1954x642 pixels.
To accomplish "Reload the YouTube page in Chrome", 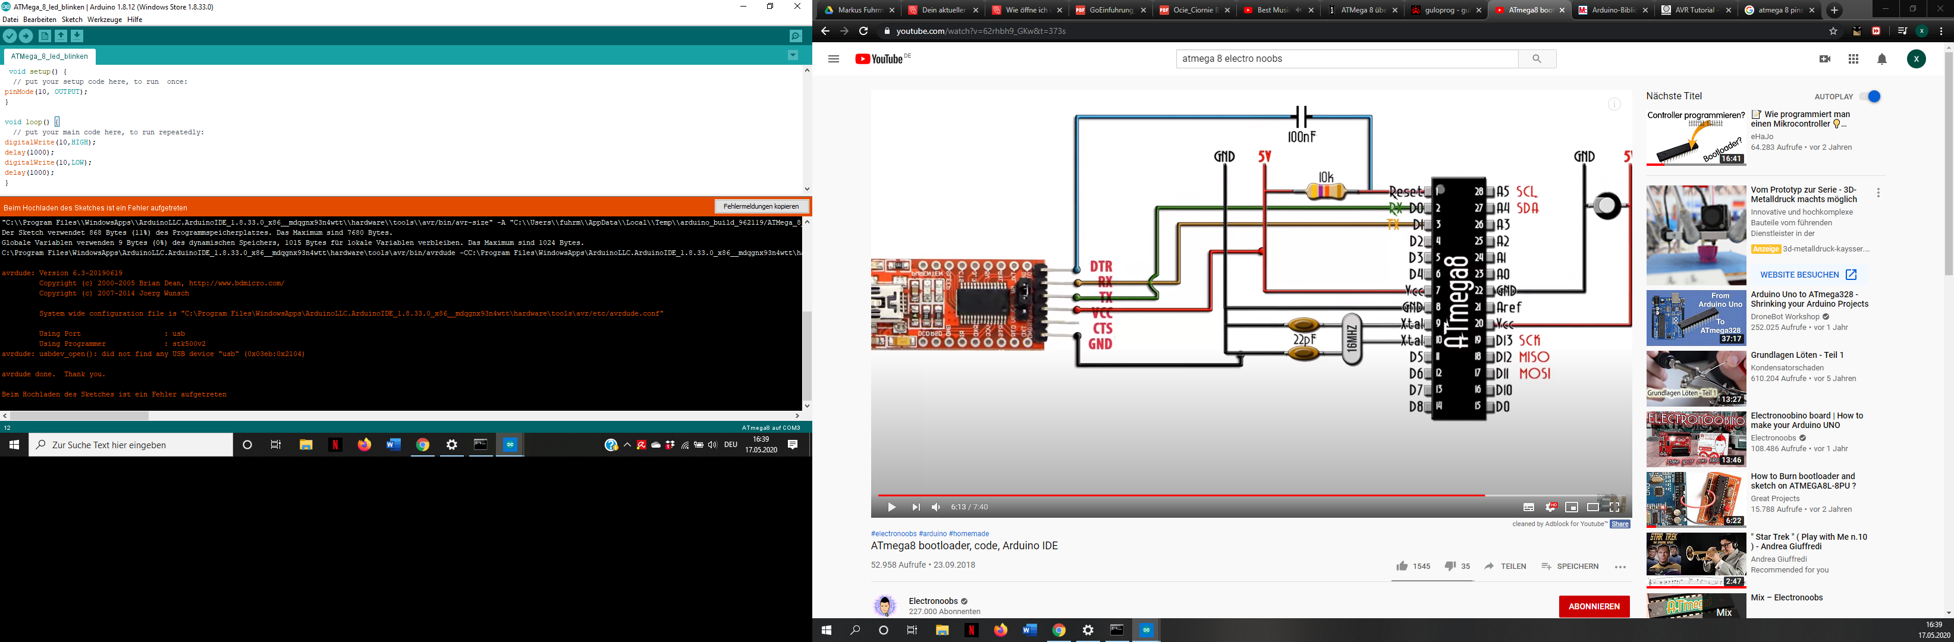I will (862, 31).
